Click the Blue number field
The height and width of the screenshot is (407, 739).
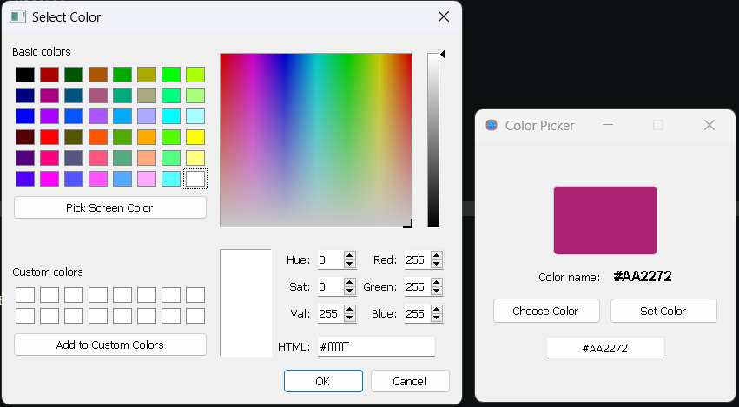[x=418, y=314]
